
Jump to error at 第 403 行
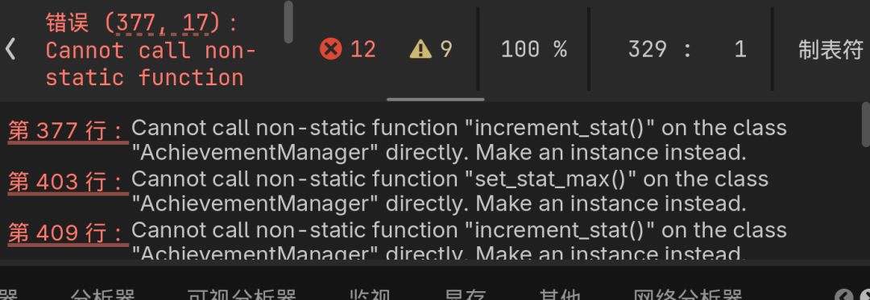(x=68, y=183)
